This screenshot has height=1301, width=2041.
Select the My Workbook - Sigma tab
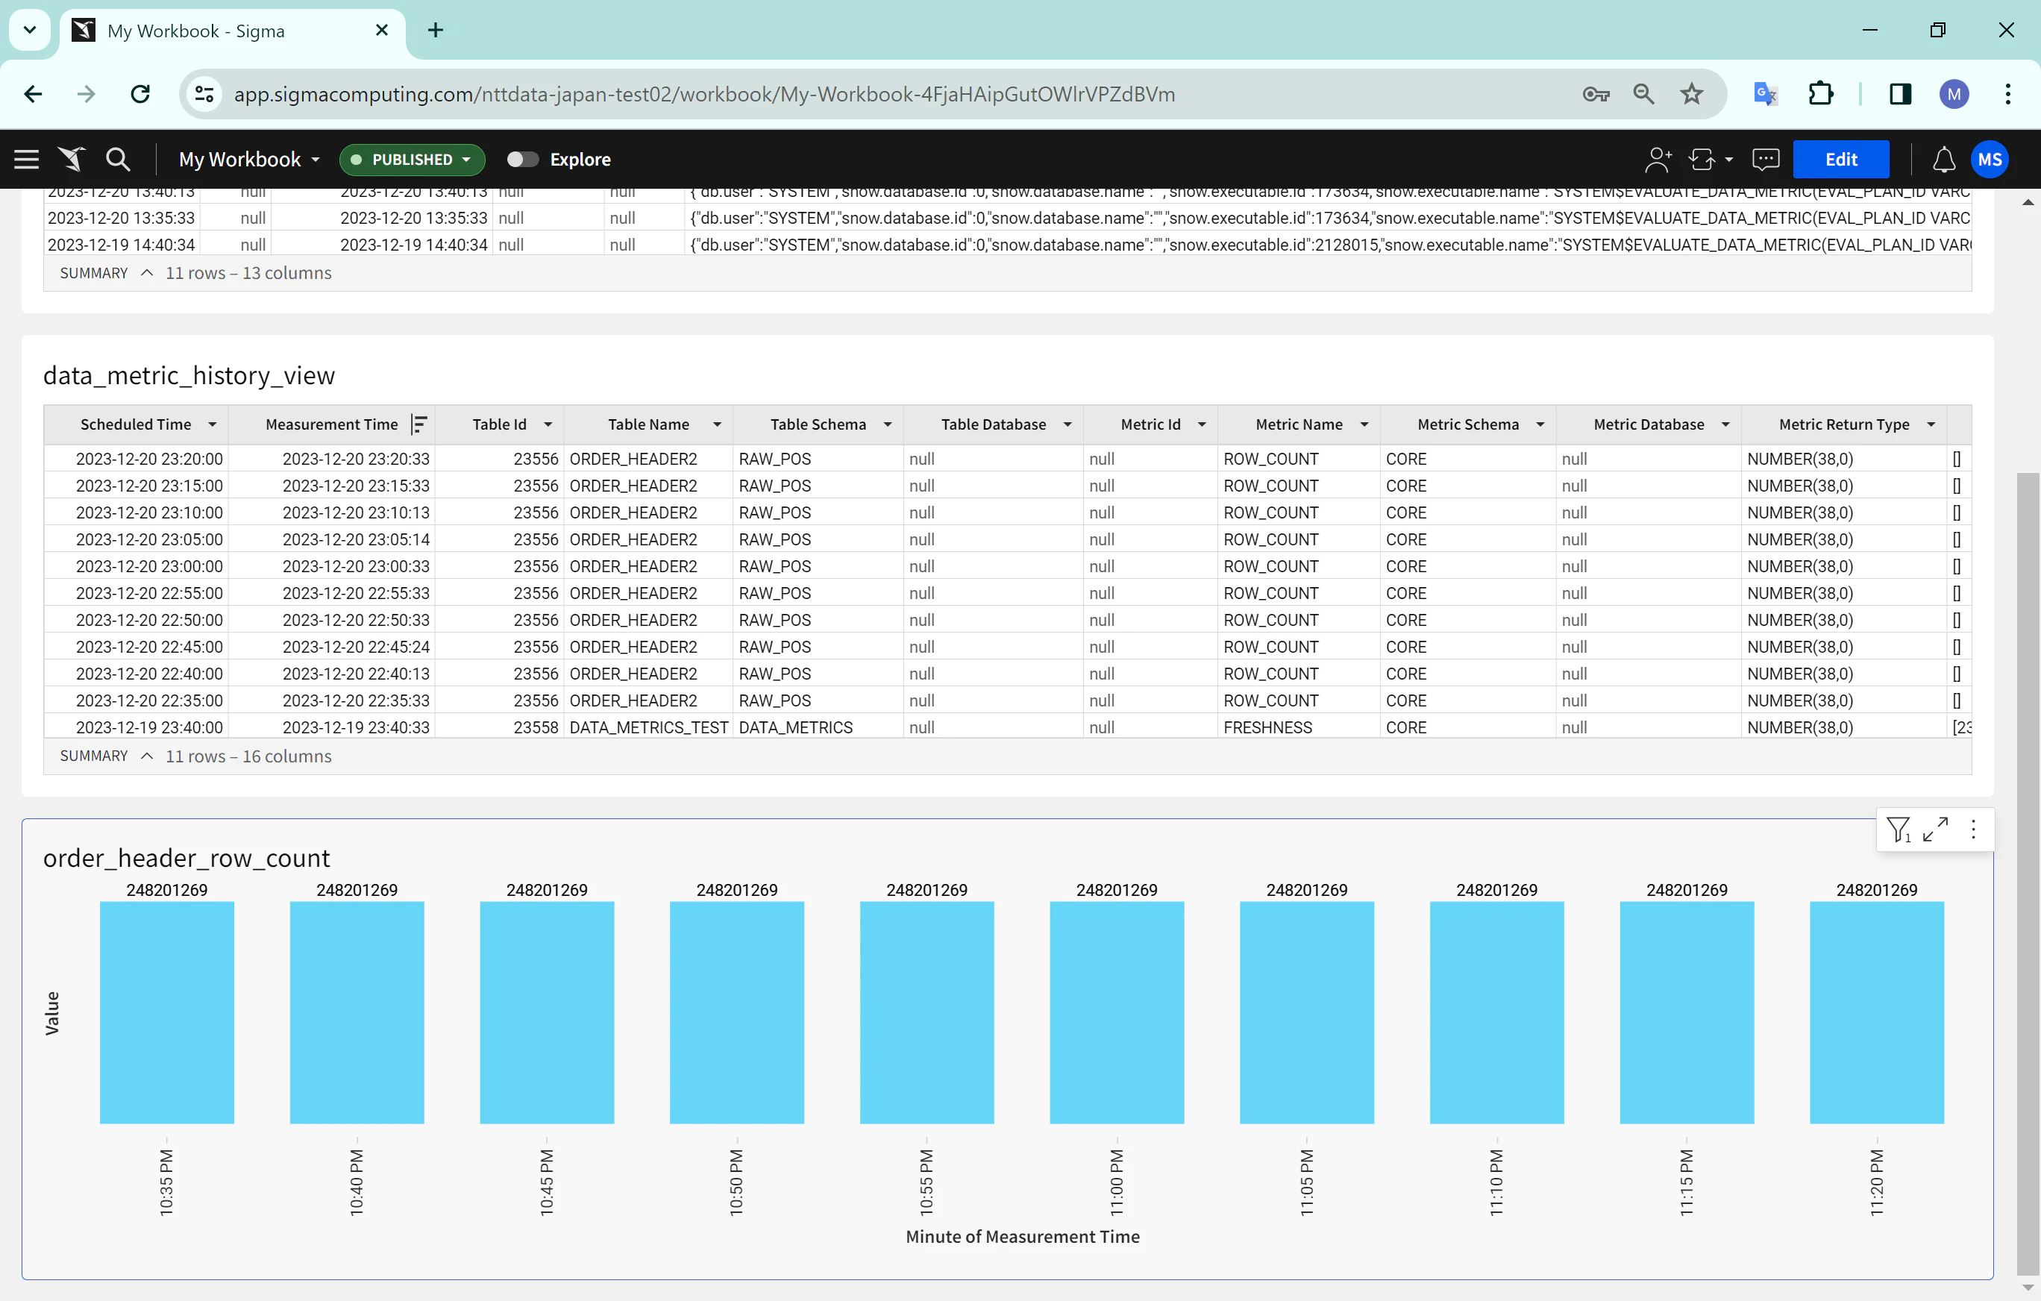click(x=231, y=31)
